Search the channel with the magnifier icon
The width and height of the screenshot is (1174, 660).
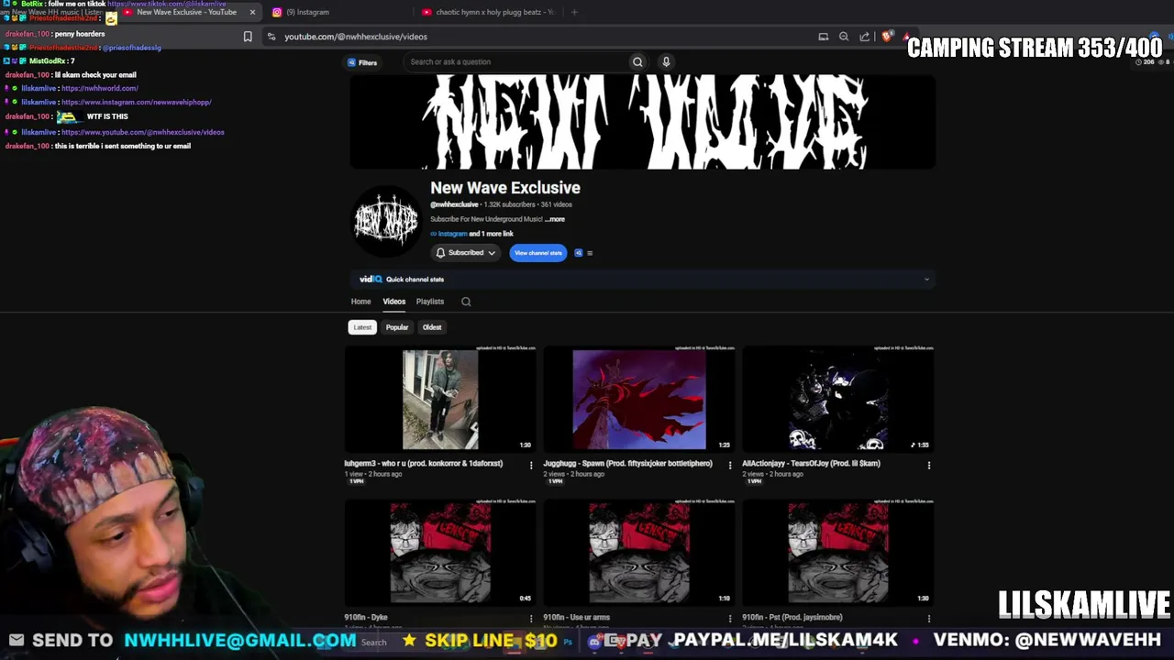[466, 302]
